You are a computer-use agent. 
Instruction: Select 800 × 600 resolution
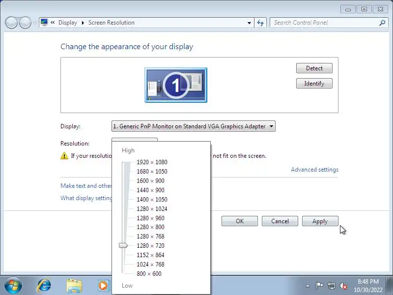coord(149,274)
